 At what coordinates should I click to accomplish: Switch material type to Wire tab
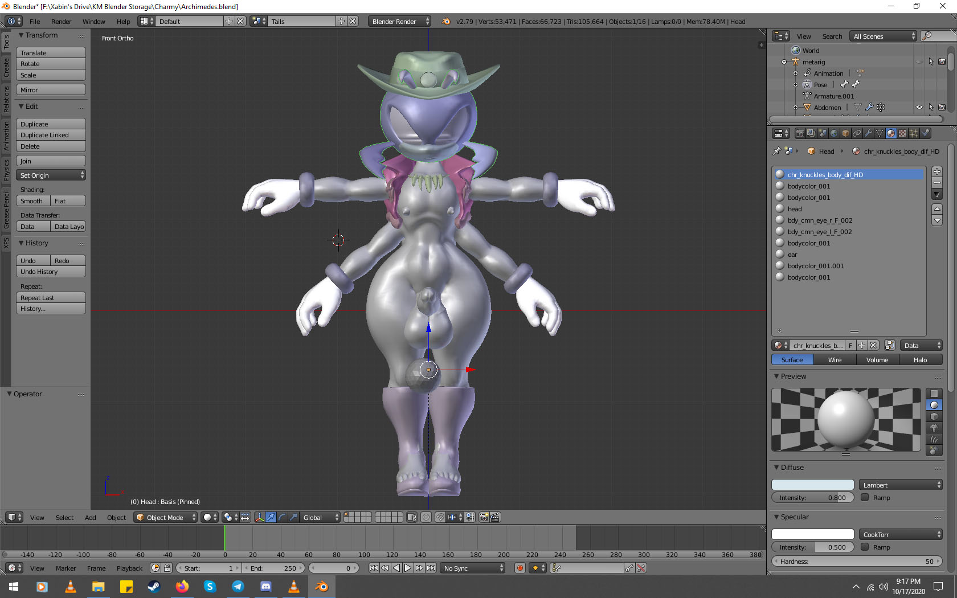pyautogui.click(x=835, y=360)
